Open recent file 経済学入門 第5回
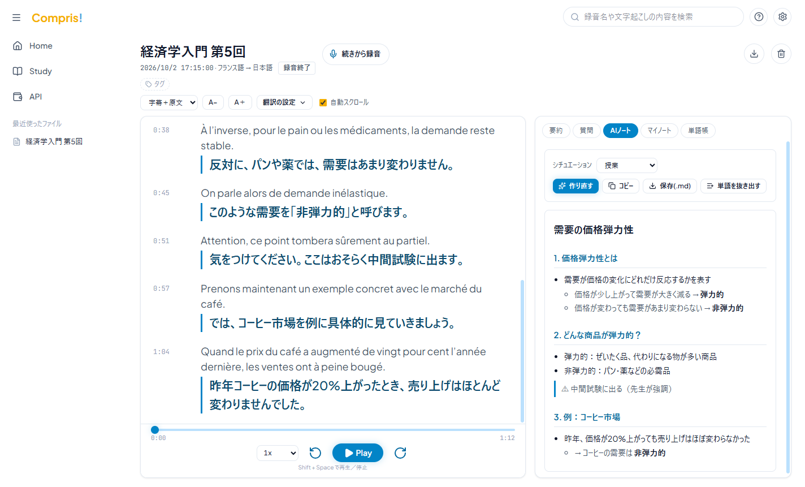This screenshot has width=805, height=487. click(54, 141)
